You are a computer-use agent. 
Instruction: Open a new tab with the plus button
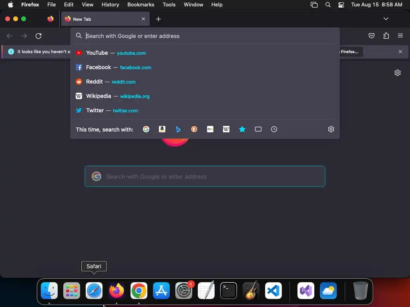click(158, 19)
